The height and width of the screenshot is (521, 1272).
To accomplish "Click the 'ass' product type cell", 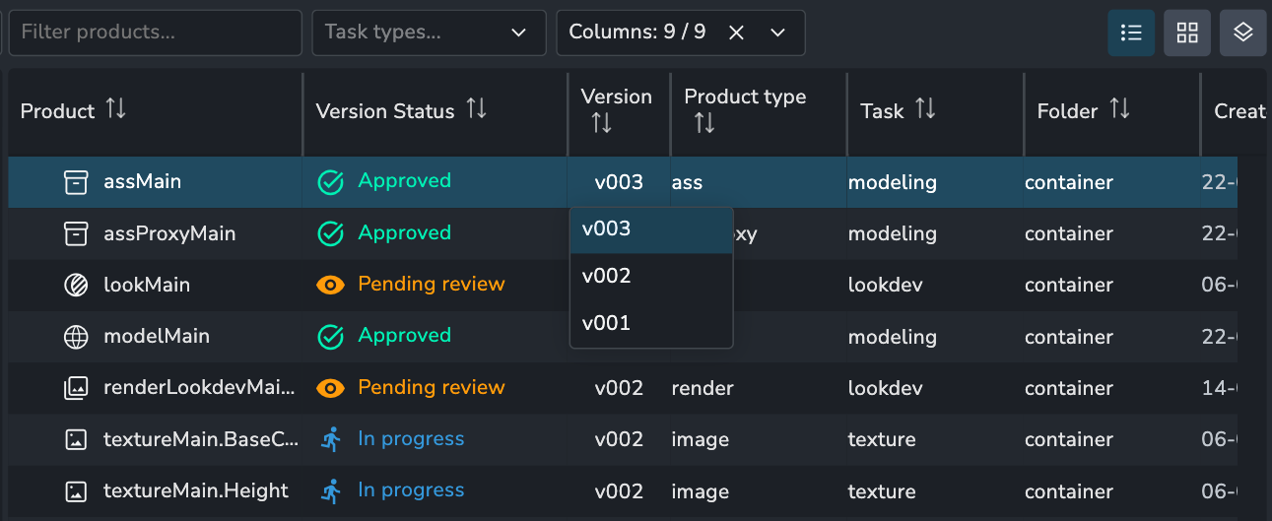I will click(x=687, y=182).
